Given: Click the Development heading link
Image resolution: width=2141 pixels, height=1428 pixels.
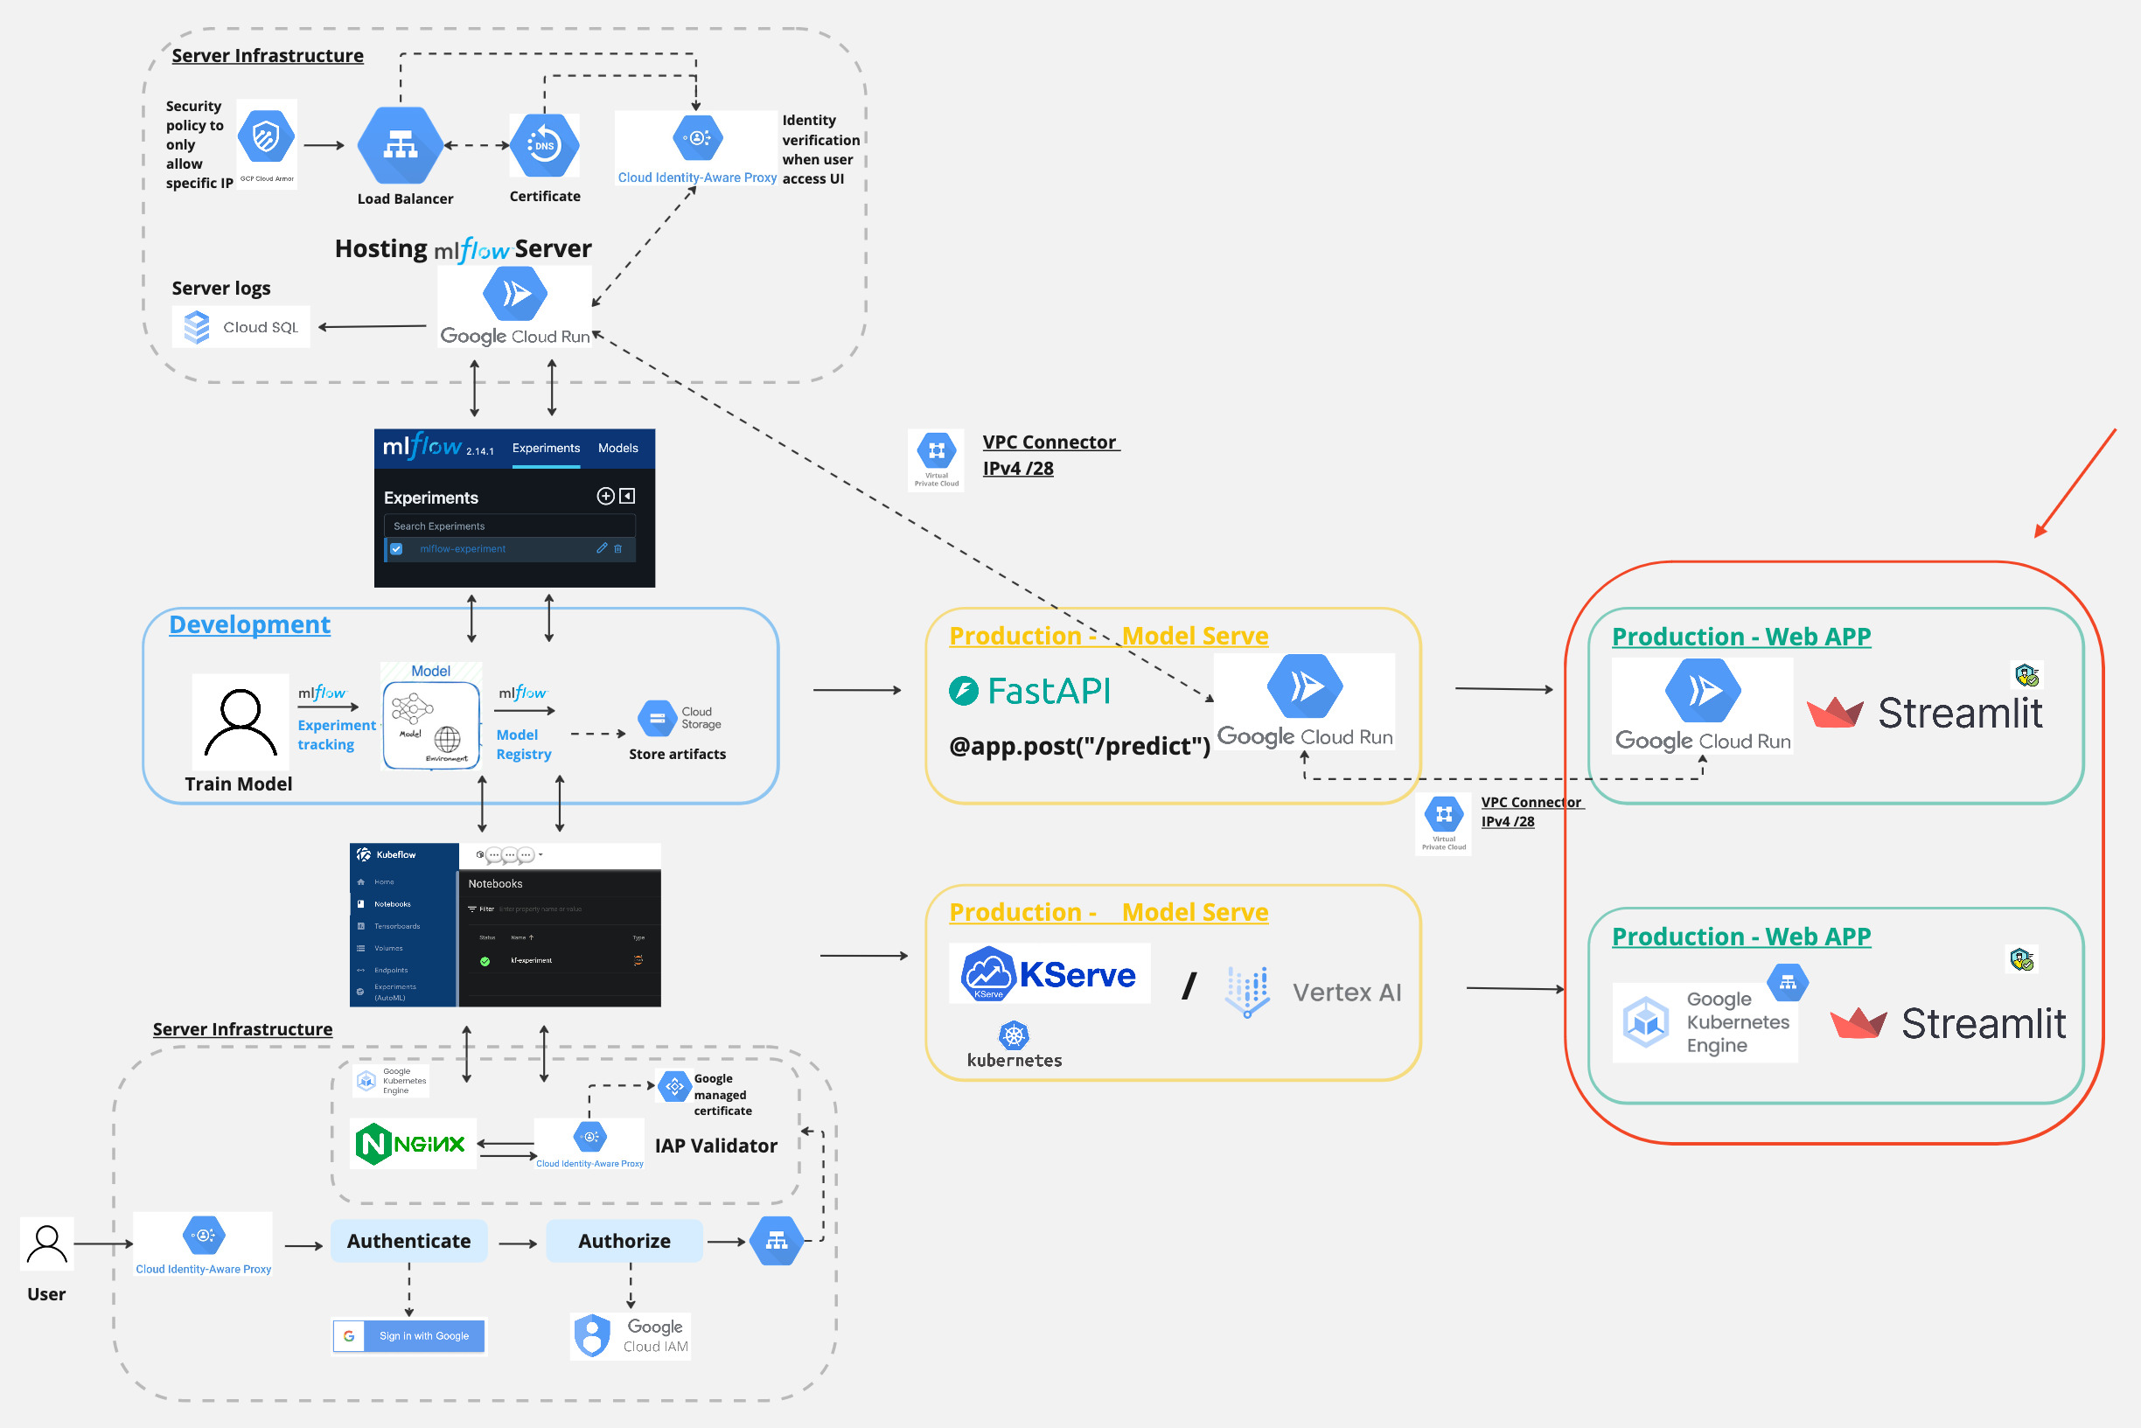Looking at the screenshot, I should point(249,624).
